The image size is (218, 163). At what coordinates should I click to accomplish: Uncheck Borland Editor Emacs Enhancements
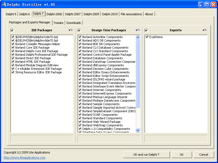80,72
